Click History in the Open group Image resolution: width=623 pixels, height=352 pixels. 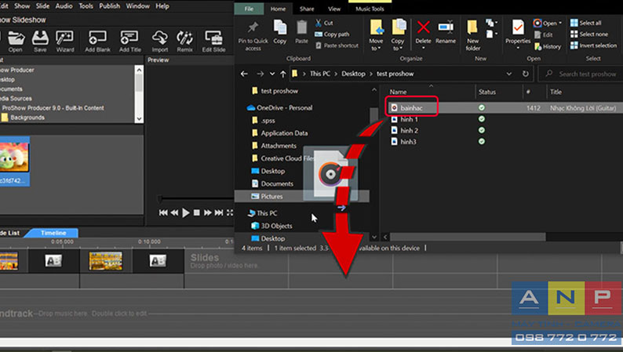coord(548,46)
